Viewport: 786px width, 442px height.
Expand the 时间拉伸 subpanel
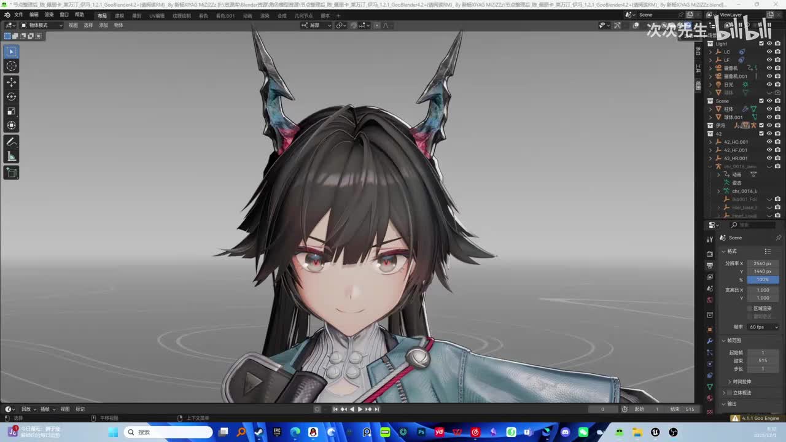click(x=730, y=382)
